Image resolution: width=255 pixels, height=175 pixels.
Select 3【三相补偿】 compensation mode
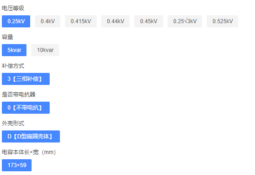click(26, 79)
